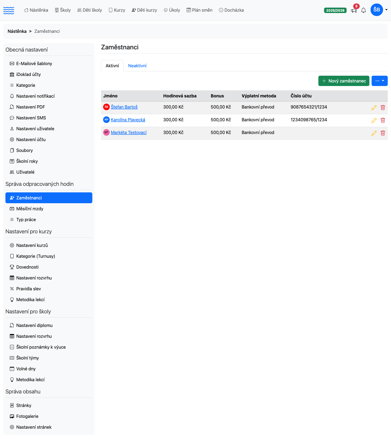Delete Markéta Testovací via trash icon
The height and width of the screenshot is (439, 391).
click(383, 133)
